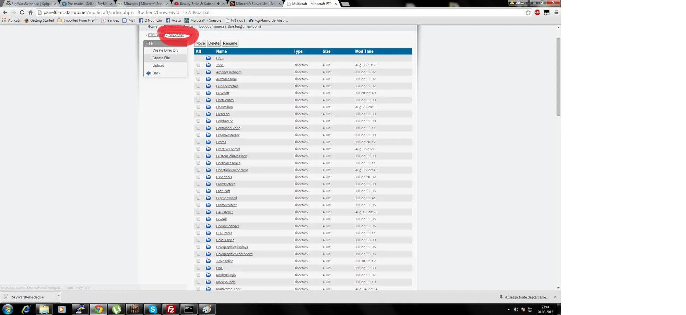The image size is (686, 315).
Task: Click the folder icon next to Essentials
Action: (208, 177)
